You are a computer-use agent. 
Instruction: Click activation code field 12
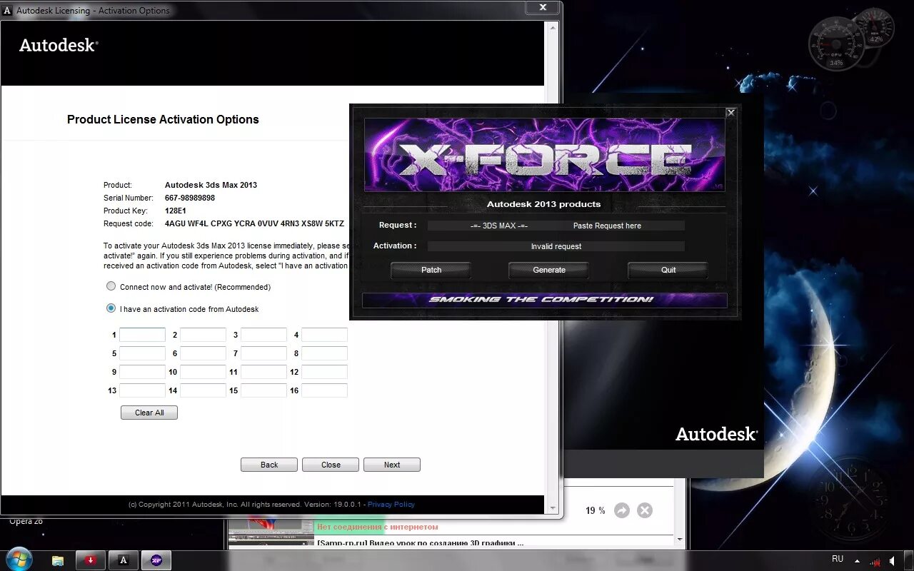[324, 372]
